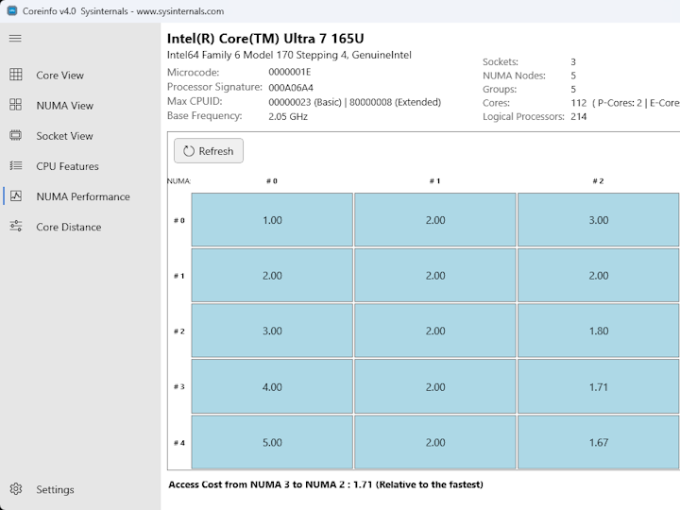680x510 pixels.
Task: Click the Access Cost status text
Action: click(326, 484)
